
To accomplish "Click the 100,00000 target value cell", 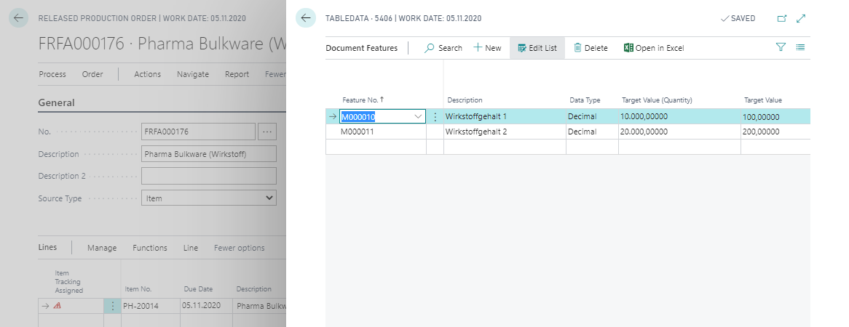I will coord(775,116).
